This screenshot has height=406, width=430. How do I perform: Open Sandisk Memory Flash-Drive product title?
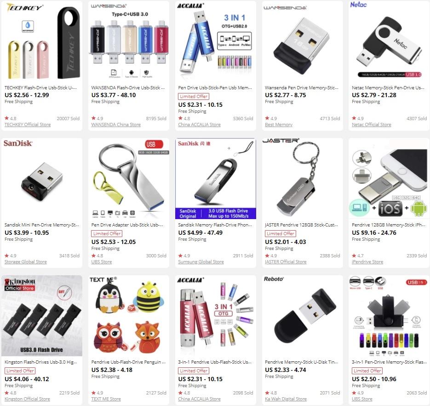[x=215, y=225]
